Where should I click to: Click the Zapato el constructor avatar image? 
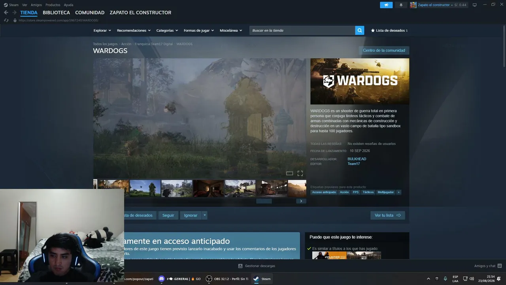pos(413,5)
